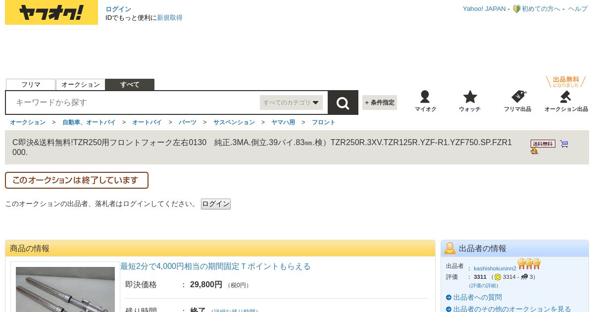594x312 pixels.
Task: Click the 新規取得 link
Action: point(170,18)
